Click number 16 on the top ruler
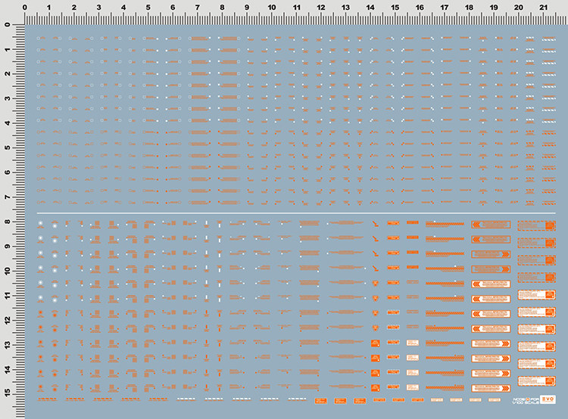Viewport: 568px width, 419px height. pyautogui.click(x=420, y=8)
